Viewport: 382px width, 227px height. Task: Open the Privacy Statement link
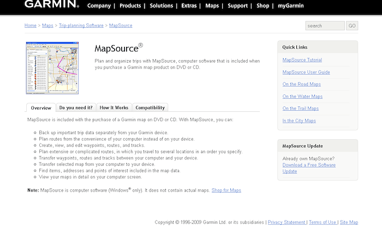(286, 222)
